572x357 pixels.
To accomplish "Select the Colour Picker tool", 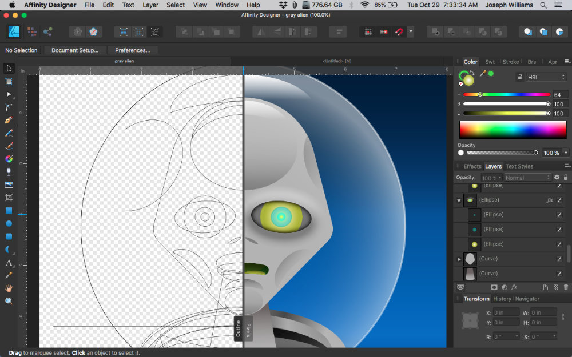I will point(9,275).
